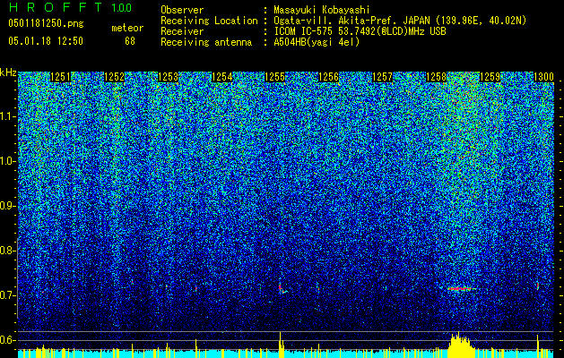
Task: Click the 1258 time marker
Action: point(437,77)
